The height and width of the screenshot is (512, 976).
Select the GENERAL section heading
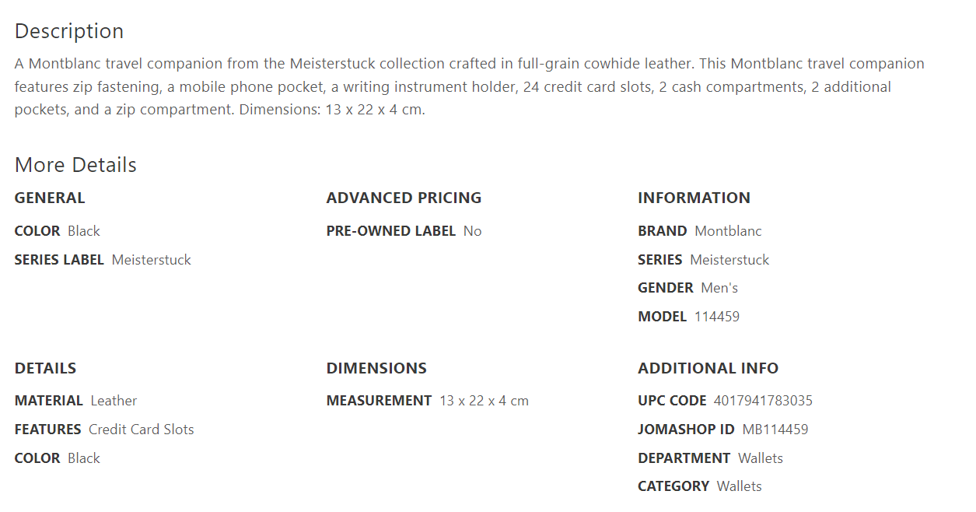(50, 198)
